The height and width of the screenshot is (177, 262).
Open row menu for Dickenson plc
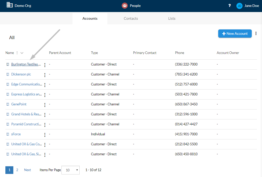[x=45, y=75]
